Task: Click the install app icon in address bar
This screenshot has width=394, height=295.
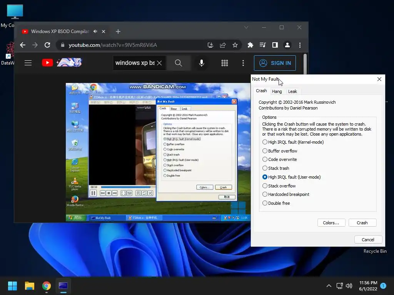Action: click(210, 45)
